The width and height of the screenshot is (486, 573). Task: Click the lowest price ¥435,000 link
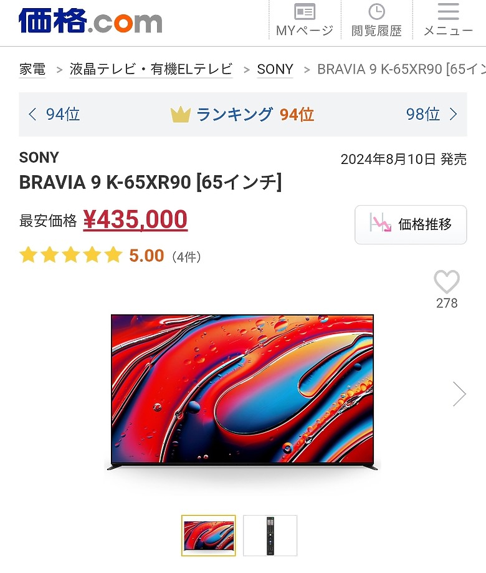[135, 220]
